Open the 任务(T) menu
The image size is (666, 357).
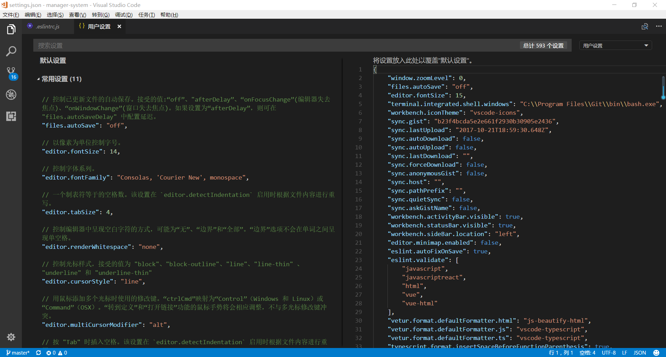pyautogui.click(x=146, y=15)
